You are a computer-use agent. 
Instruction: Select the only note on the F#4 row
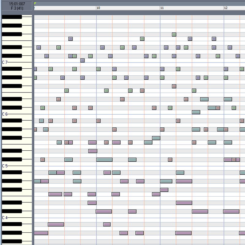pyautogui.click(x=164, y=190)
